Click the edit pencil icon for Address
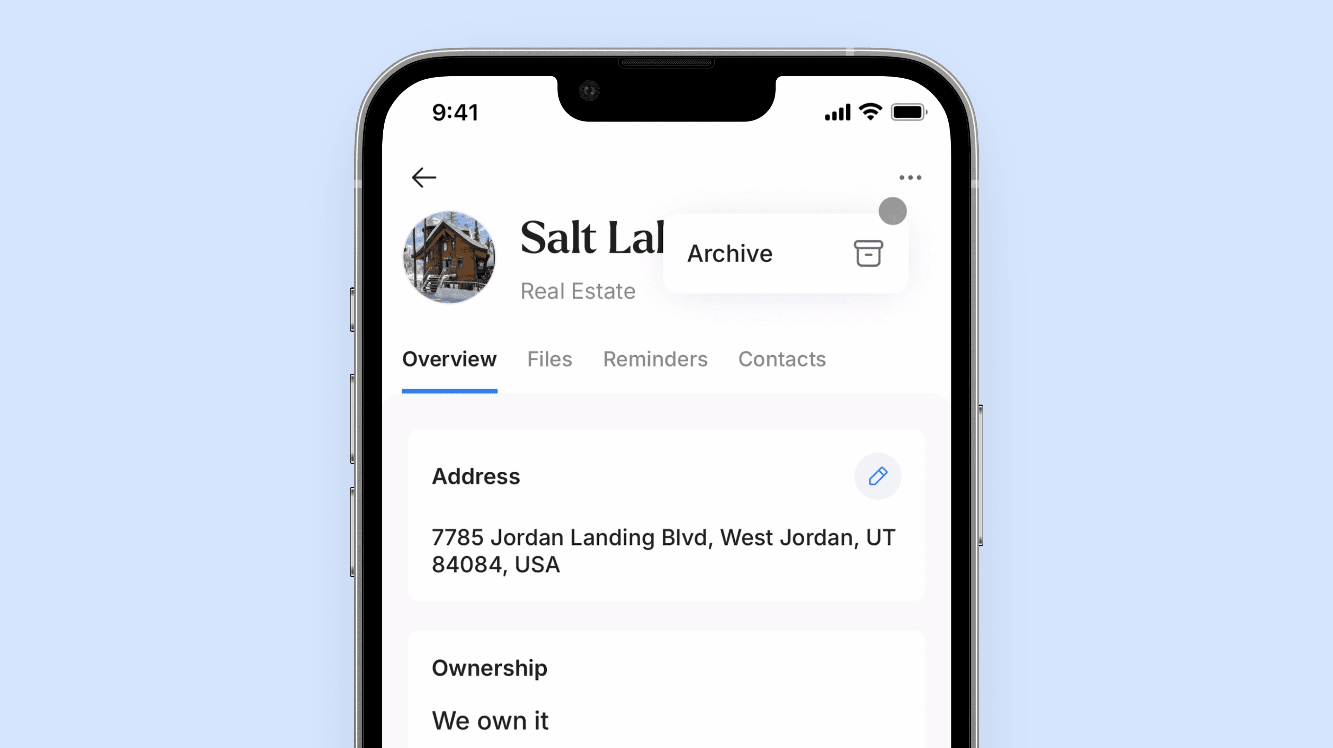Screen dimensions: 1333x748 point(877,476)
